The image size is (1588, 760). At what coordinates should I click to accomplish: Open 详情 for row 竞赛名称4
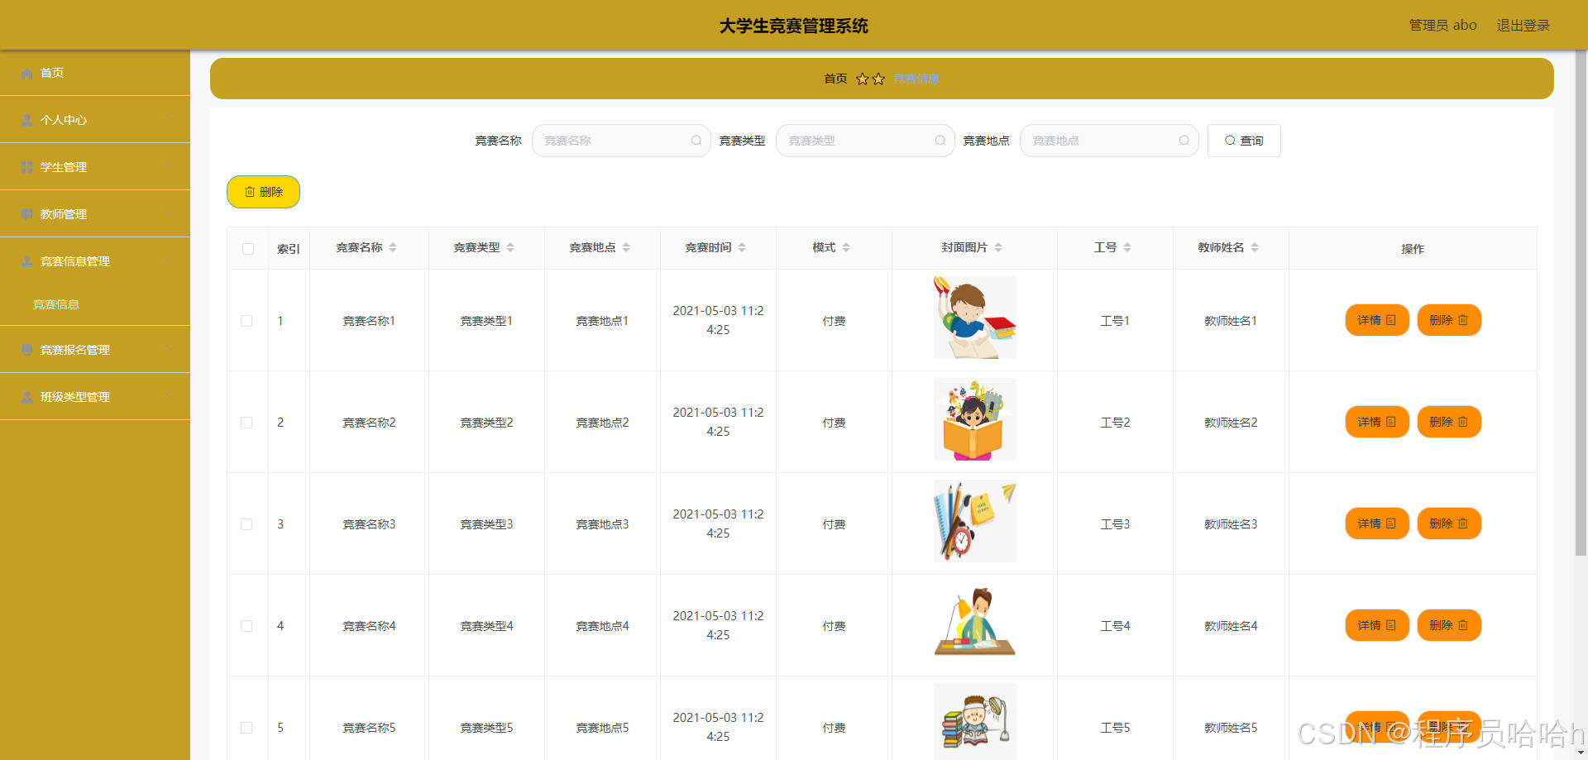(1377, 625)
